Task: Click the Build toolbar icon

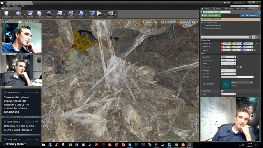Action: click(x=81, y=14)
